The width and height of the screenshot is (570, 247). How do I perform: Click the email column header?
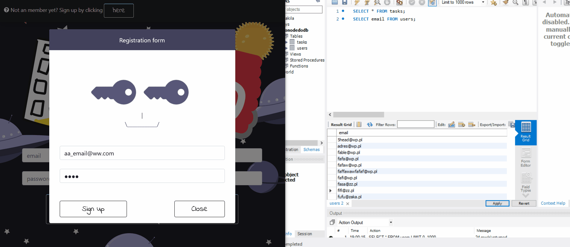[422, 133]
